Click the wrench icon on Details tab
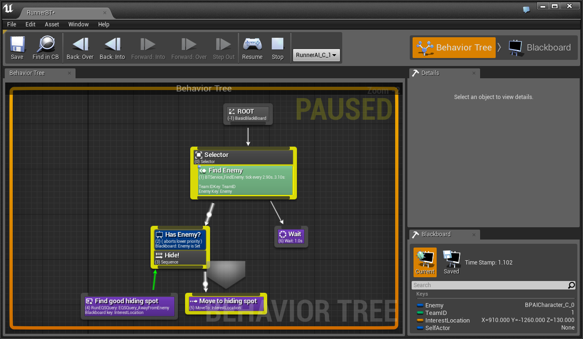This screenshot has height=339, width=583. coord(415,73)
